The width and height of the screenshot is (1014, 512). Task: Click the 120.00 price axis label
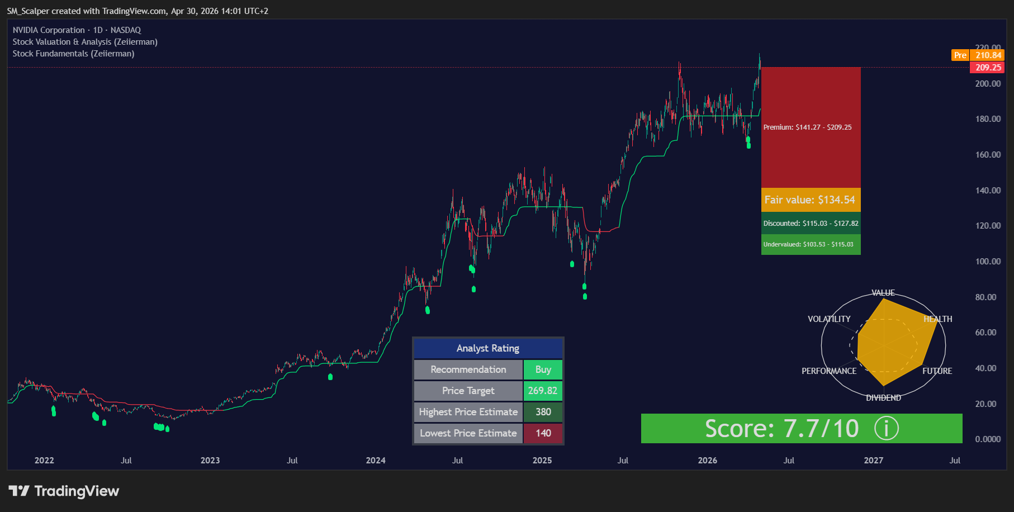click(x=988, y=226)
